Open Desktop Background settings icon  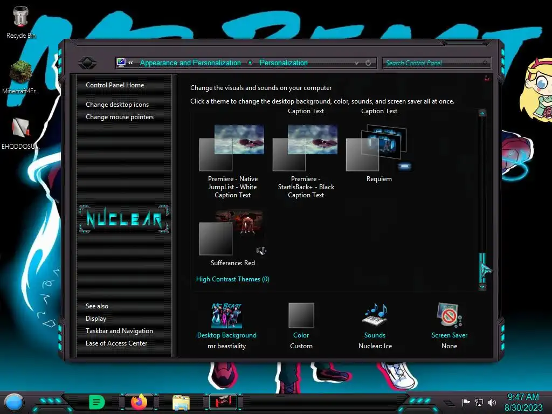point(227,315)
